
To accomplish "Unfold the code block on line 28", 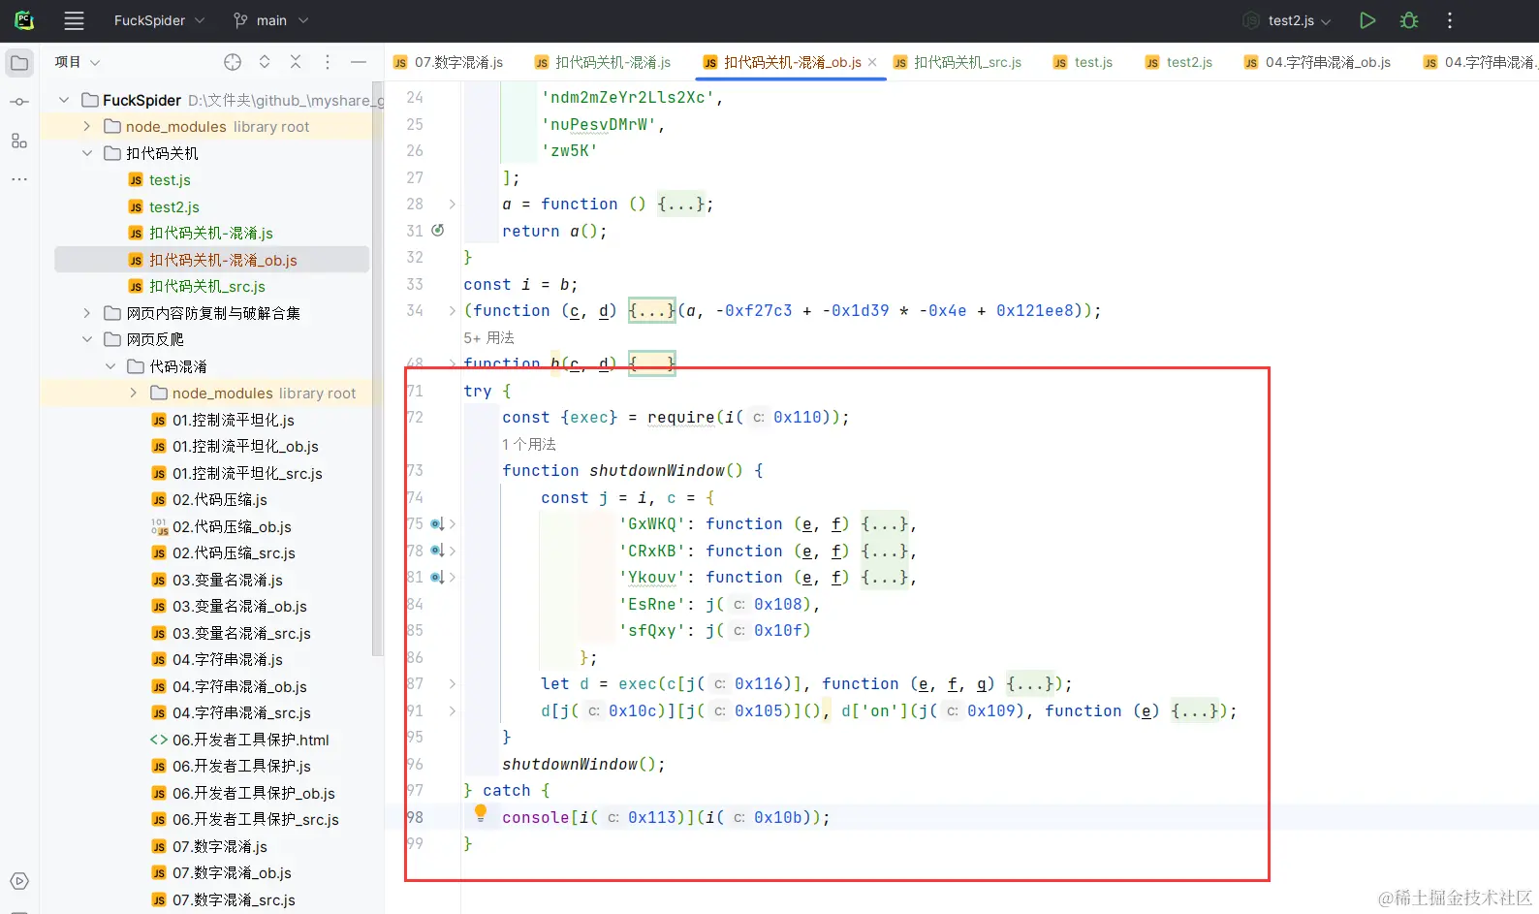I will [453, 205].
